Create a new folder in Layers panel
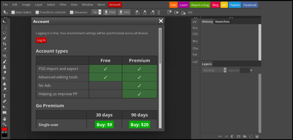Screen dimensions: 293x140 pyautogui.click(x=245, y=136)
